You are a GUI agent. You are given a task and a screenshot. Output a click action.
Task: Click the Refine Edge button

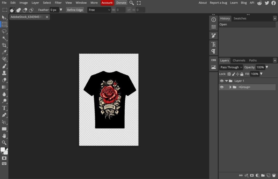click(75, 10)
